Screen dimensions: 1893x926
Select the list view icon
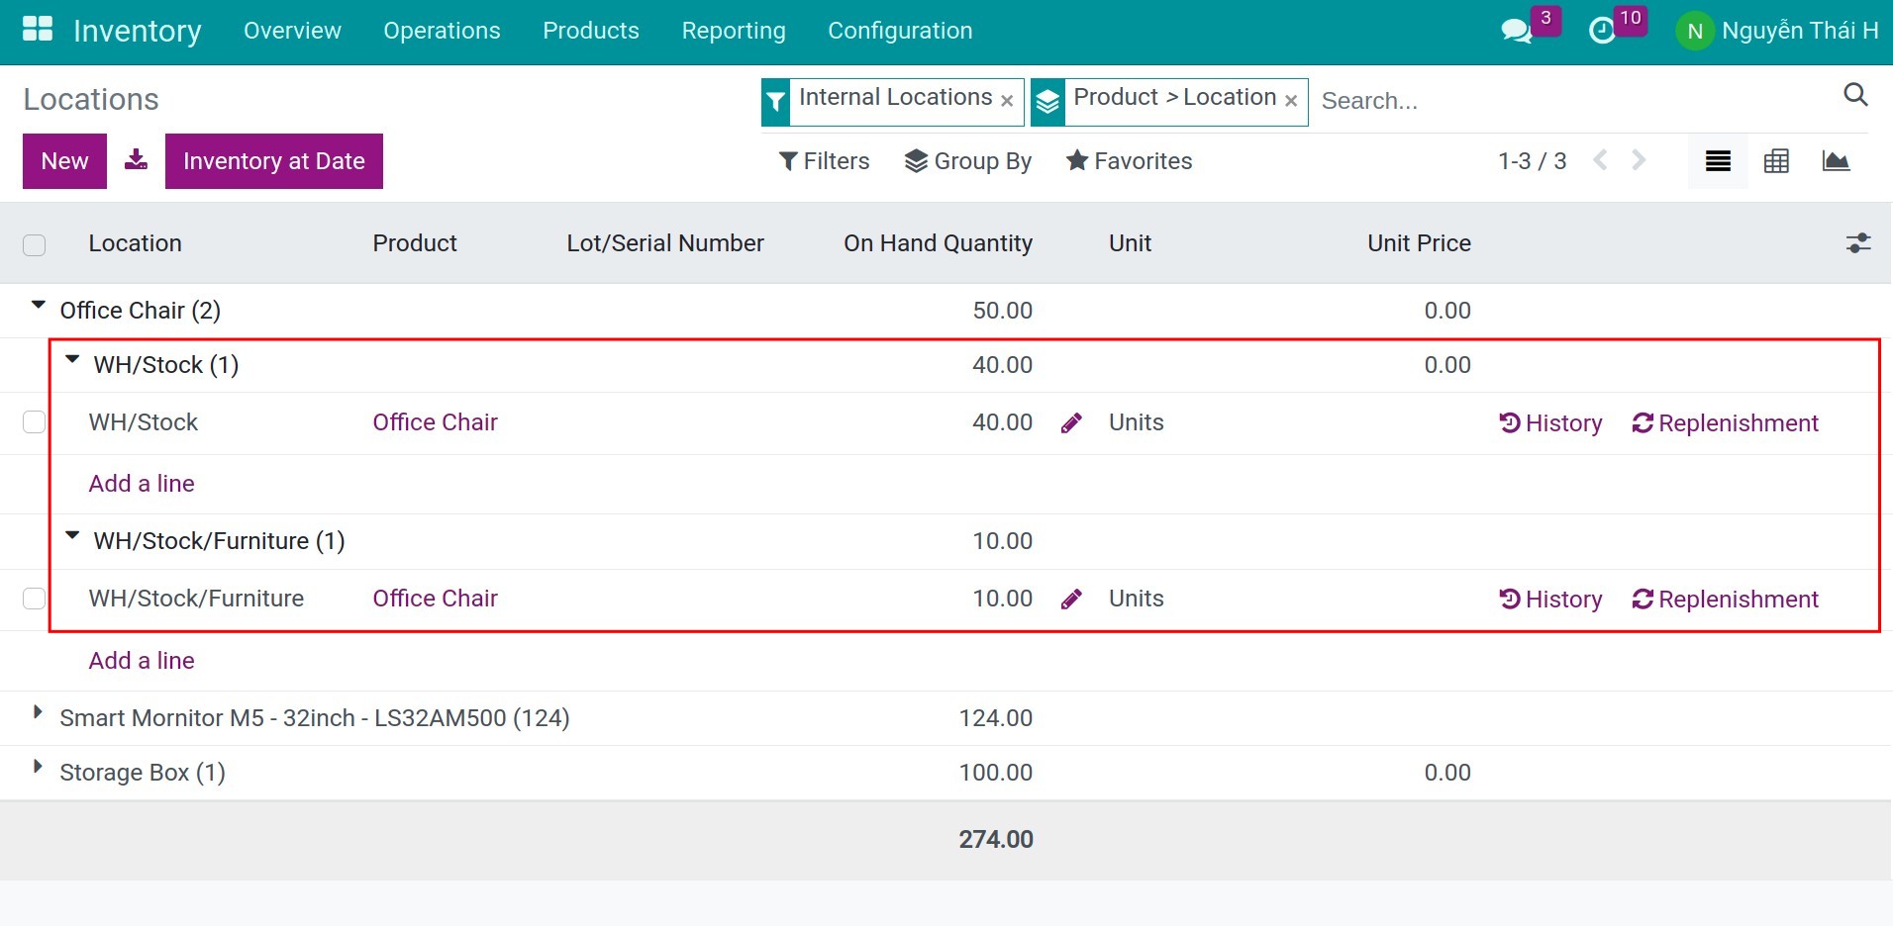click(1718, 160)
